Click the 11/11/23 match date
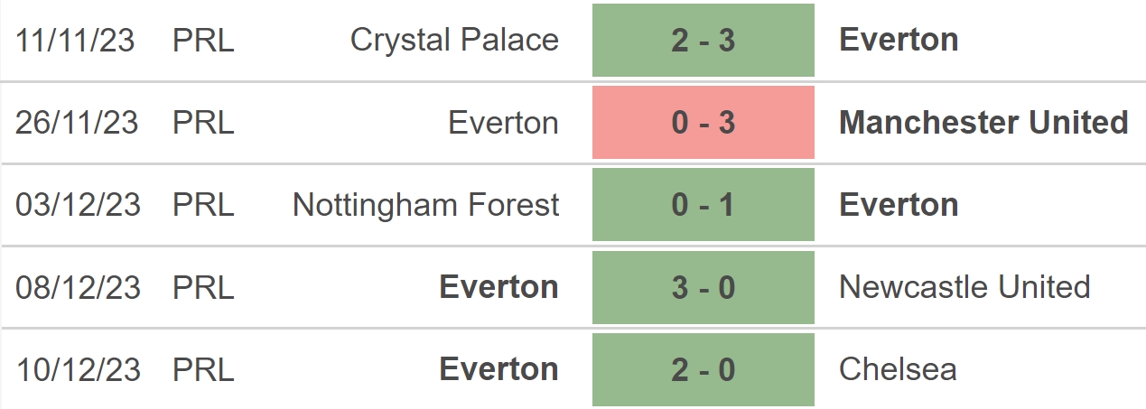This screenshot has width=1146, height=409. point(76,40)
